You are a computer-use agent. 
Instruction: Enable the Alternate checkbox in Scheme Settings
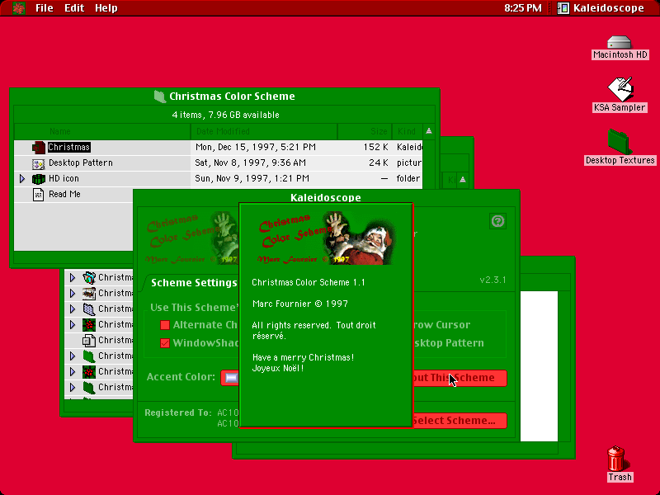[x=165, y=325]
